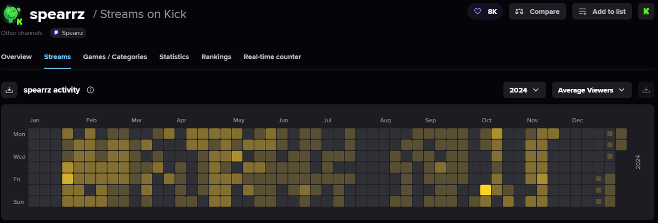Open the Spearrz Twitch channel link
This screenshot has height=223, width=658.
[x=69, y=33]
